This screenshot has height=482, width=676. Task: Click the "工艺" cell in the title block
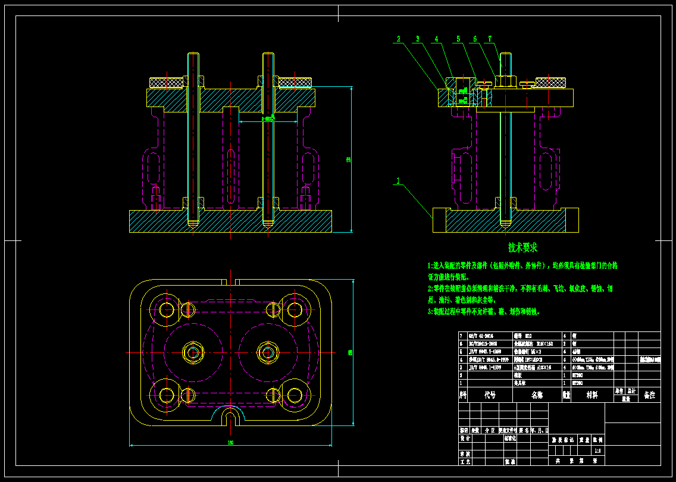465,462
